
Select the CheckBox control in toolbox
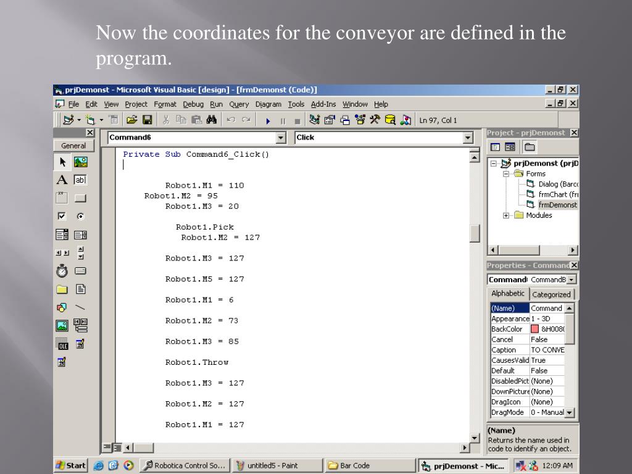pyautogui.click(x=62, y=216)
